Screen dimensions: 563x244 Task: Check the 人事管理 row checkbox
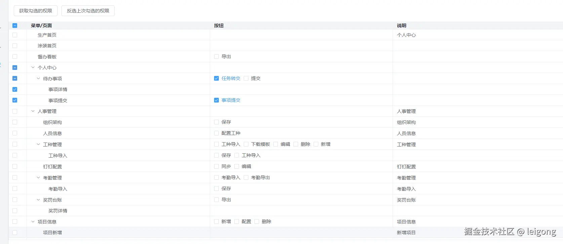click(15, 111)
